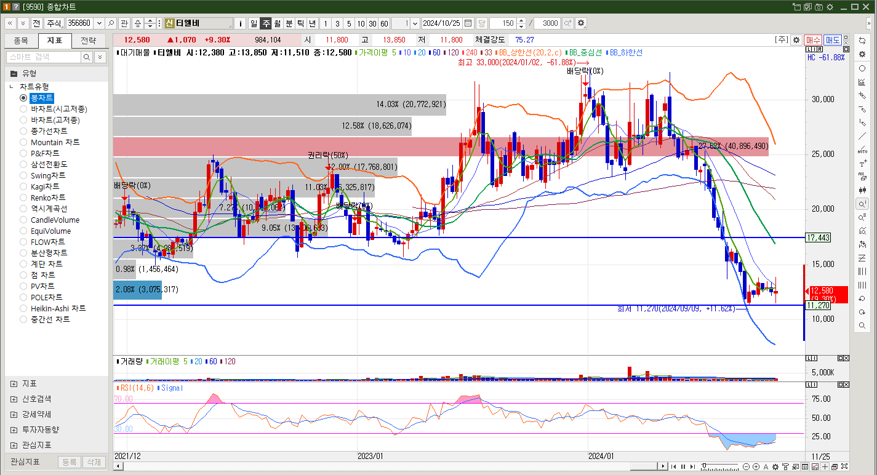
Task: Click the 삭제 button
Action: [93, 462]
